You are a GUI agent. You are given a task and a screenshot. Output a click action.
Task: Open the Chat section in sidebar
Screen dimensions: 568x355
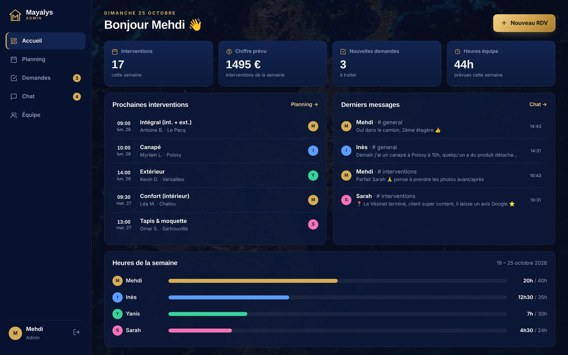tap(45, 96)
